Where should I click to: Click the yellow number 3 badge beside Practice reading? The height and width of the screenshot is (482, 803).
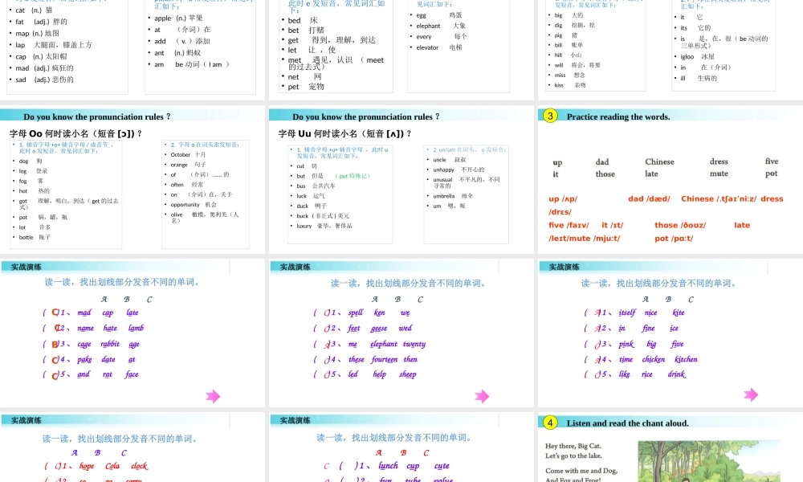point(550,116)
